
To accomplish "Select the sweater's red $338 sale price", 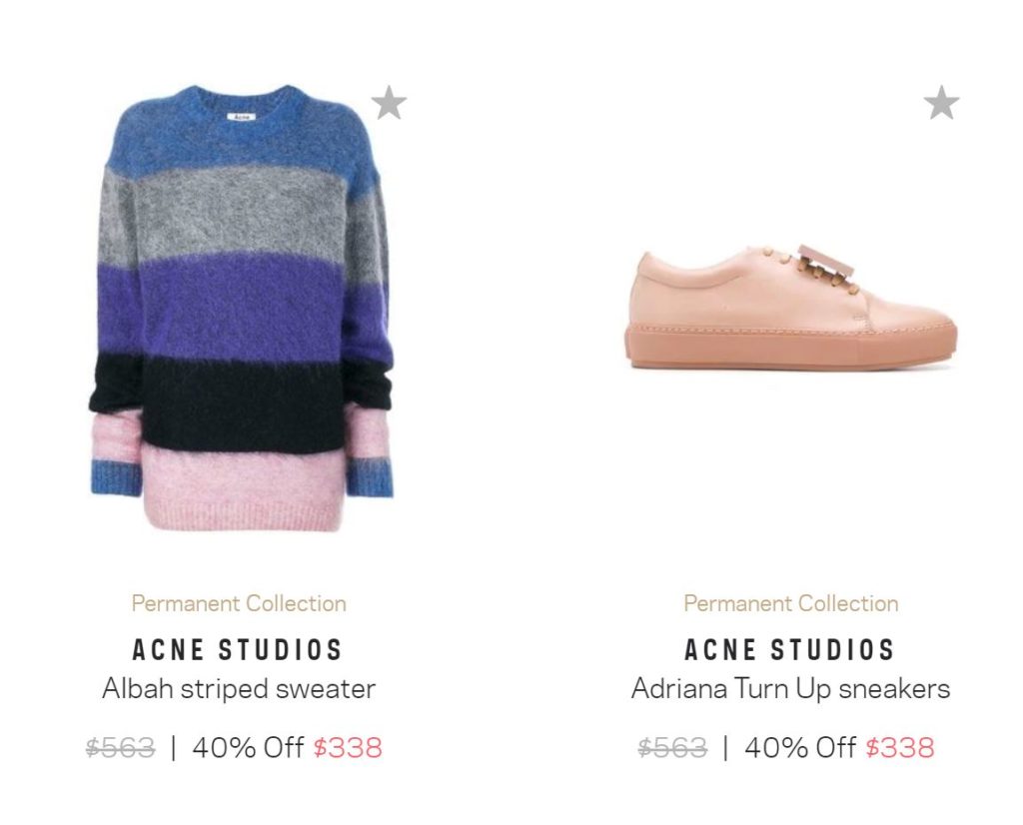I will 348,747.
